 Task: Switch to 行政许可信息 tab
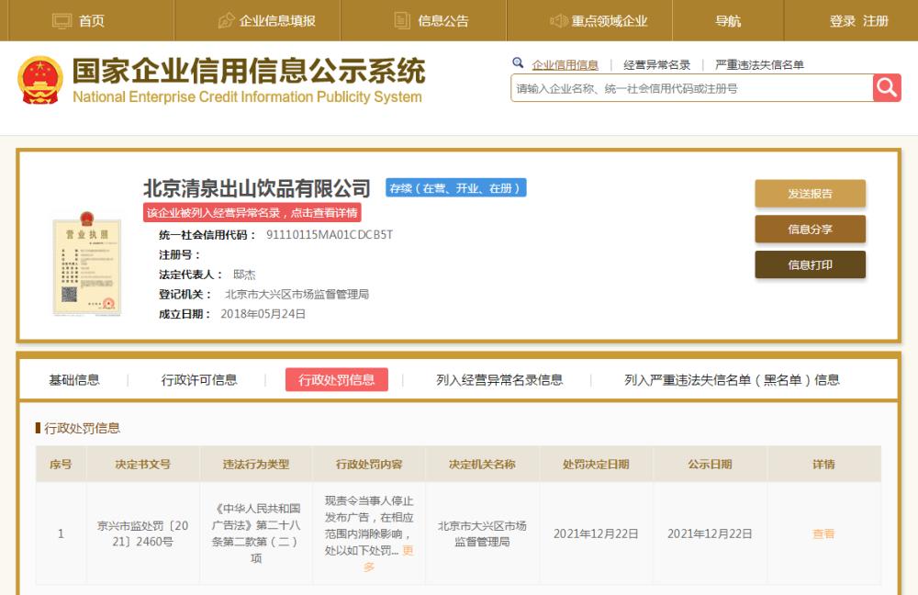(199, 380)
